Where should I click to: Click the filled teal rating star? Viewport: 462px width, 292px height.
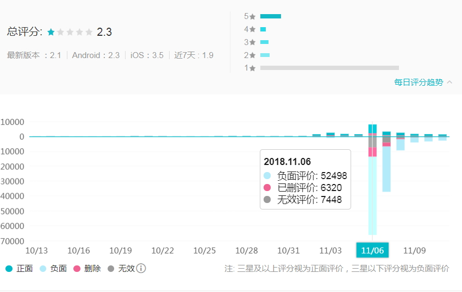click(x=51, y=32)
